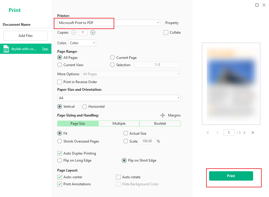This screenshot has width=269, height=197.
Task: Jump to first page with the leftmost navigation icon
Action: pyautogui.click(x=208, y=133)
